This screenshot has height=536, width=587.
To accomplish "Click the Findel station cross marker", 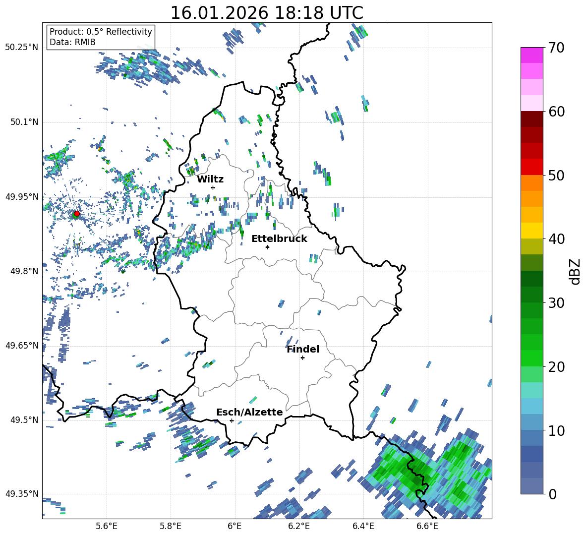I will tap(302, 358).
